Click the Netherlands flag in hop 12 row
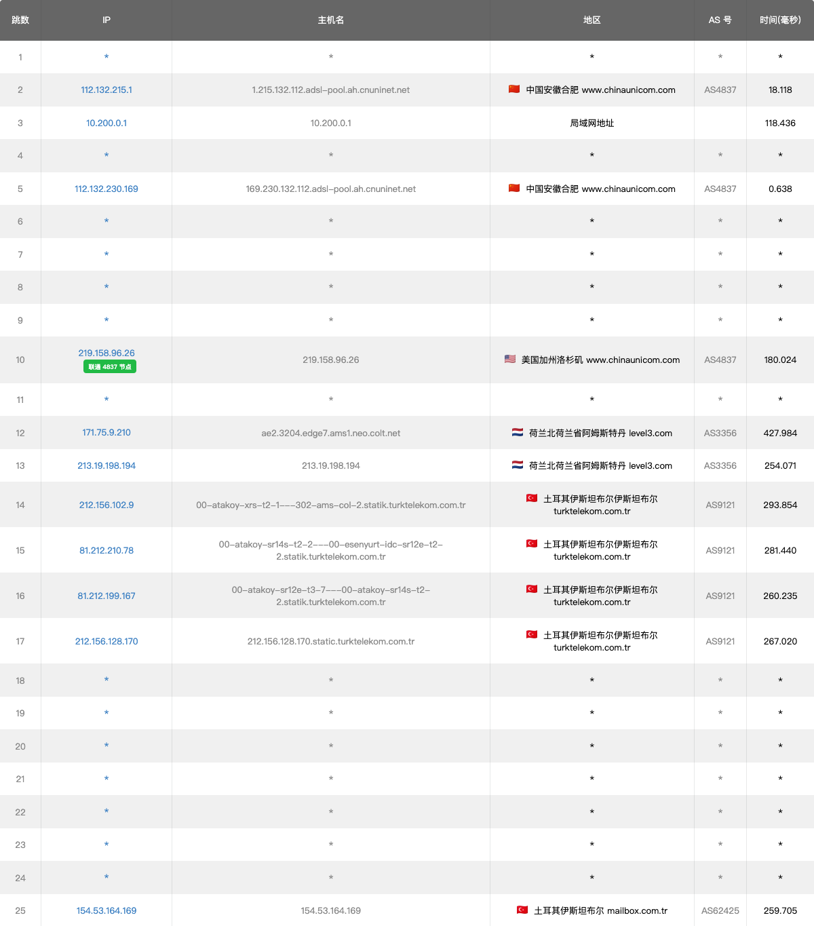The image size is (814, 926). click(x=518, y=432)
